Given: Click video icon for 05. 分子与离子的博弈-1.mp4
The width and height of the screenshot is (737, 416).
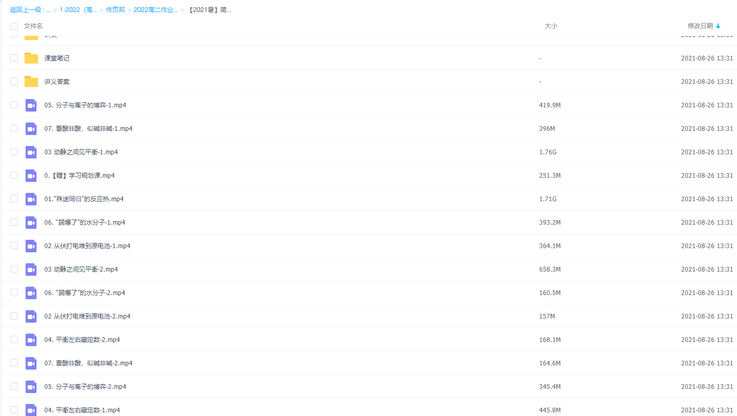Looking at the screenshot, I should 31,105.
